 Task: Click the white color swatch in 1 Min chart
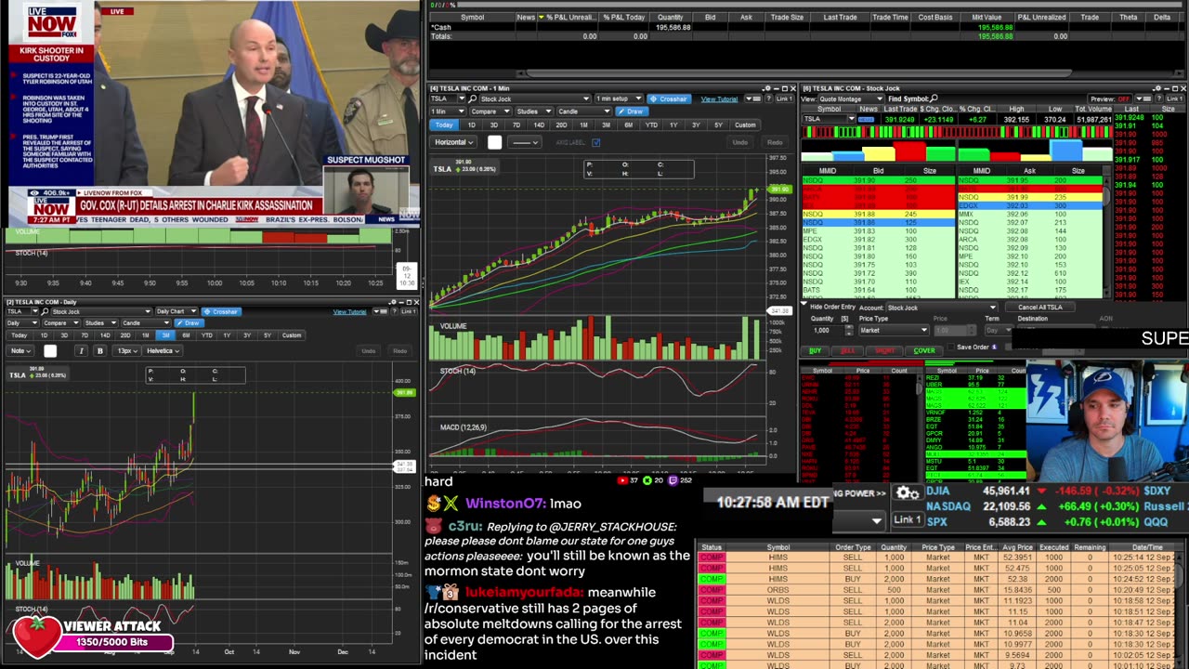pyautogui.click(x=494, y=142)
